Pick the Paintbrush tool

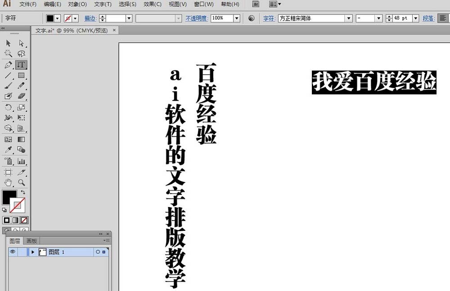tap(8, 86)
